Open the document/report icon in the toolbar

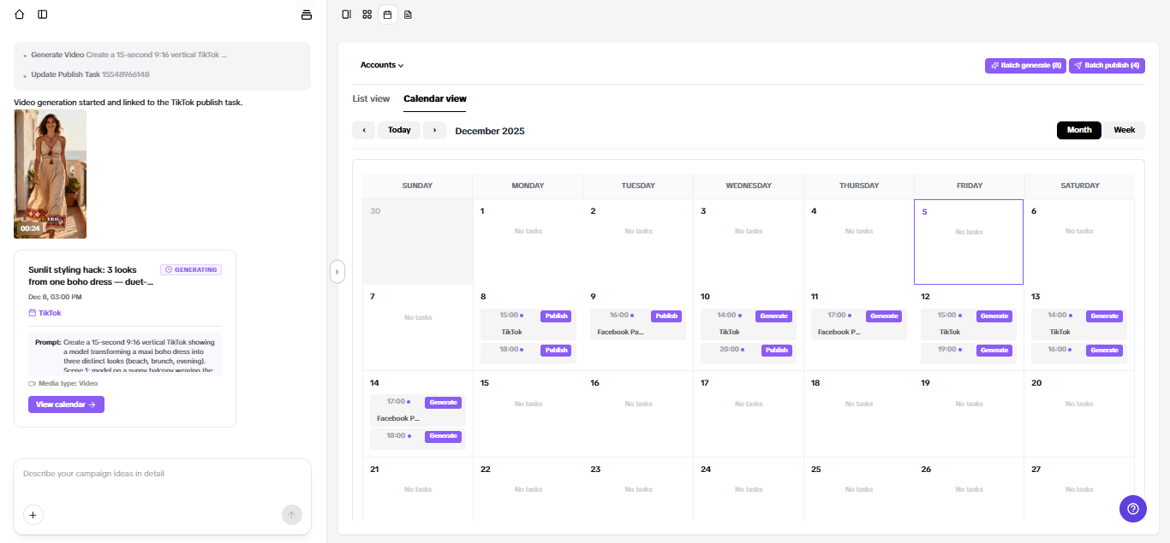408,15
